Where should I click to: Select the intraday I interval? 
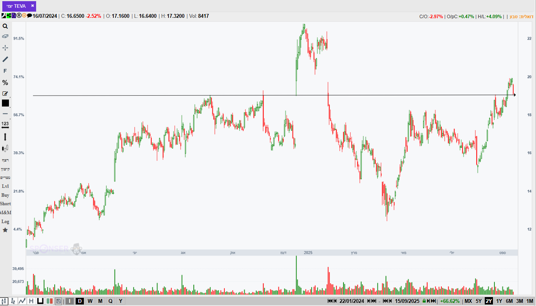[x=69, y=301]
